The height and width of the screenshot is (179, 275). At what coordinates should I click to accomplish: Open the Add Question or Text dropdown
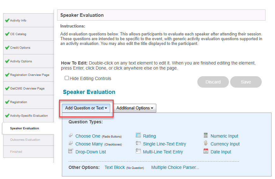86,108
